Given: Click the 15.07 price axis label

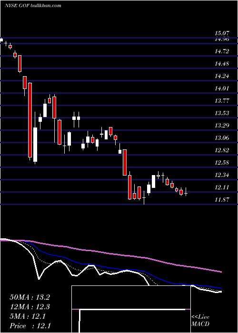Looking at the screenshot, I should point(222,33).
